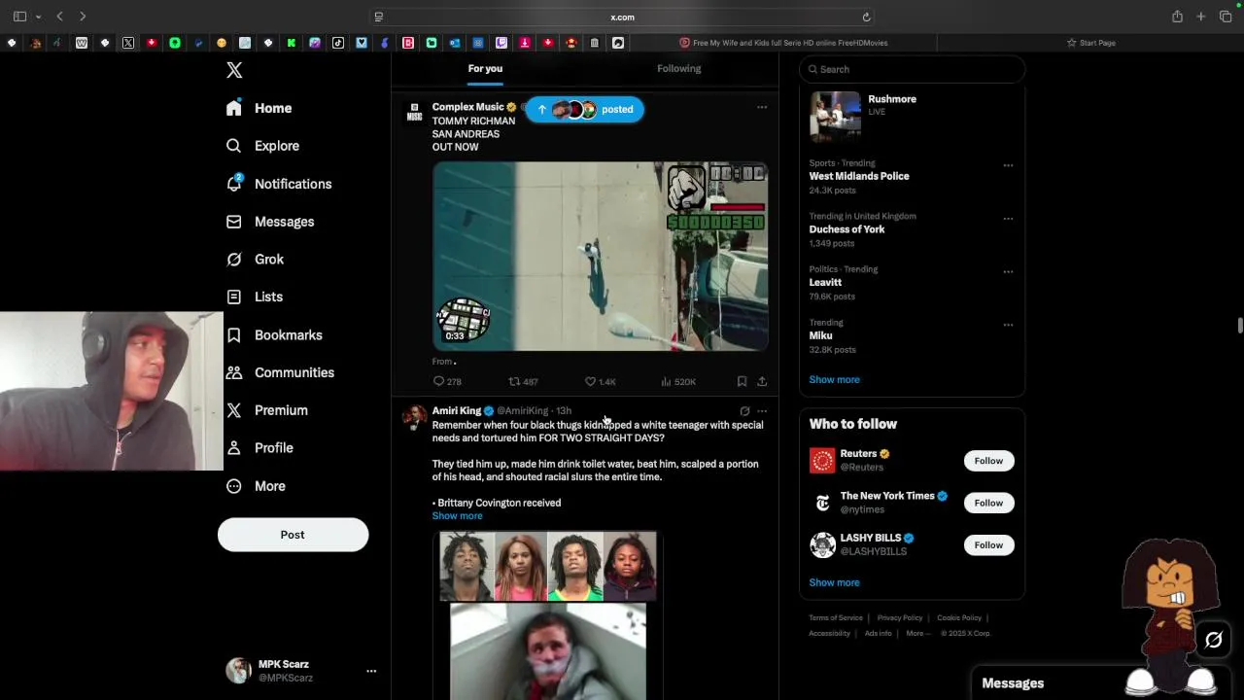Open the Miku trend

point(821,335)
